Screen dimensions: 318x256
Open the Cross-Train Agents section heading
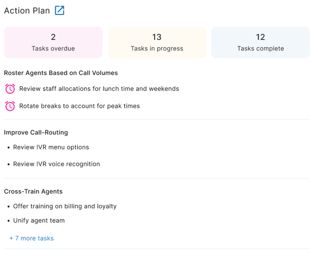pos(33,192)
